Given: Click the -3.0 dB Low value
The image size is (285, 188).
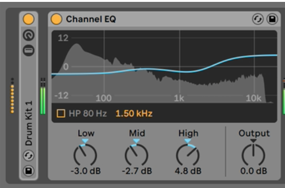Looking at the screenshot, I should point(86,171).
